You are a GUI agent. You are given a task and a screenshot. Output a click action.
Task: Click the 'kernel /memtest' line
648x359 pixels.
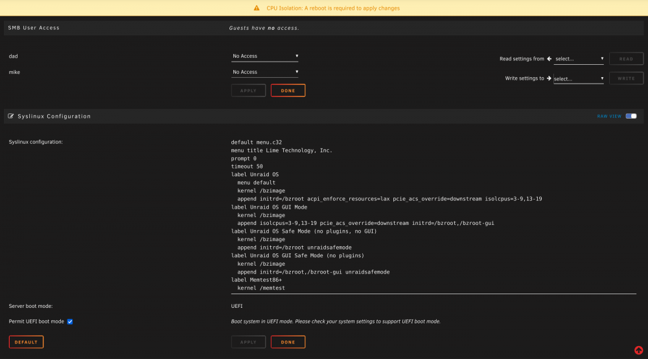point(261,288)
